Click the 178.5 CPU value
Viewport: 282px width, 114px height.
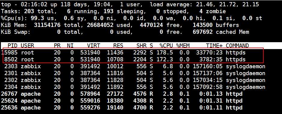pos(164,53)
